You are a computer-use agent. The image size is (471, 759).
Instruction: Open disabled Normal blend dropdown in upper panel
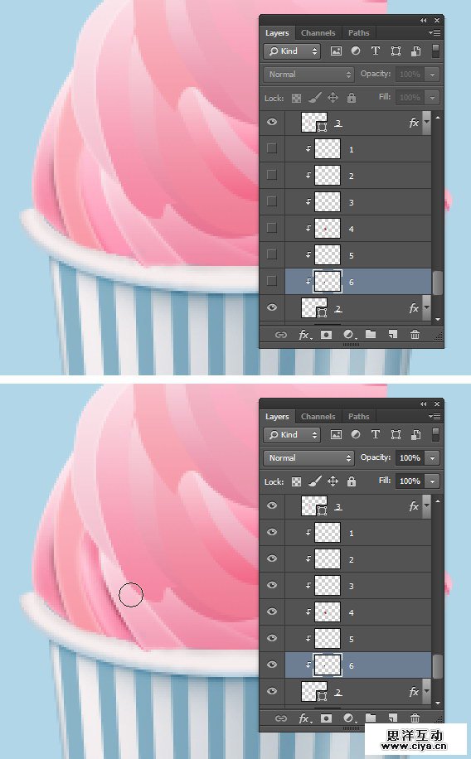(308, 75)
